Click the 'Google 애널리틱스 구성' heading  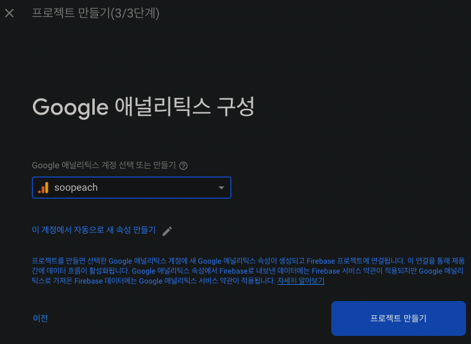(143, 107)
